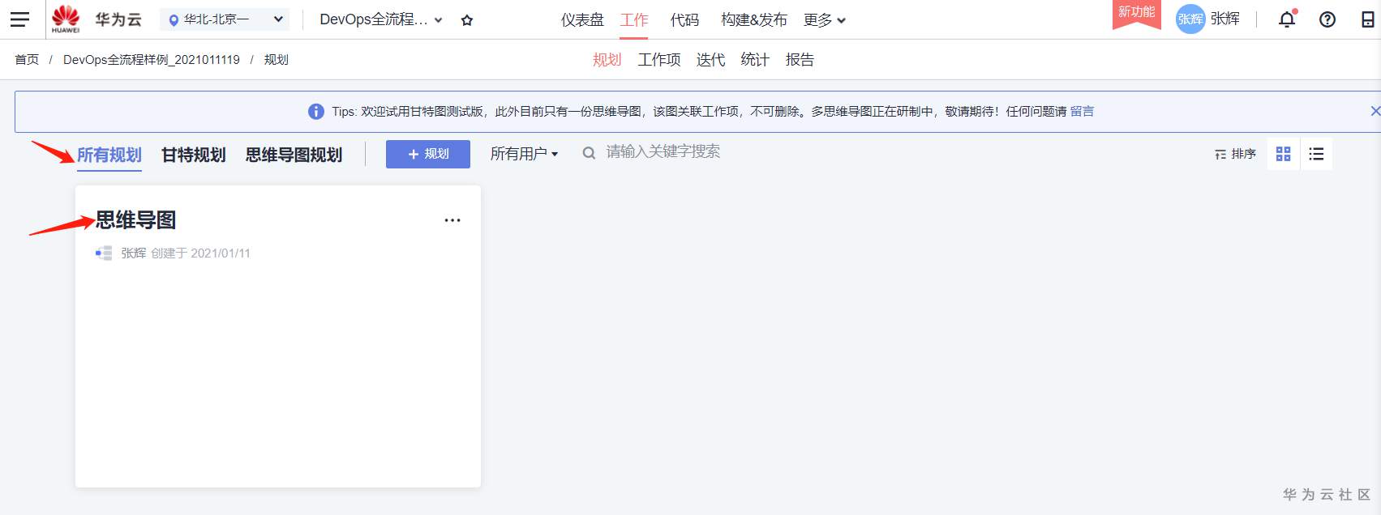The image size is (1381, 515).
Task: Click the 张辉 username
Action: click(1225, 19)
